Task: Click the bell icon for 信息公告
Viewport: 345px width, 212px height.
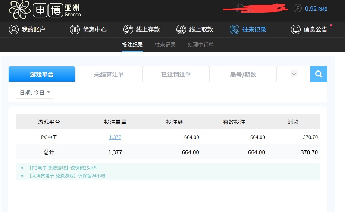Action: [x=295, y=29]
